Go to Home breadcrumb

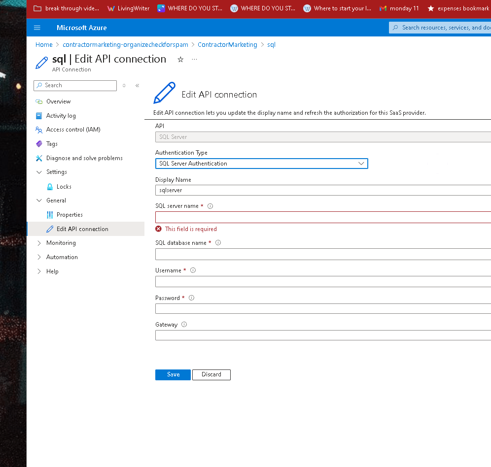44,44
